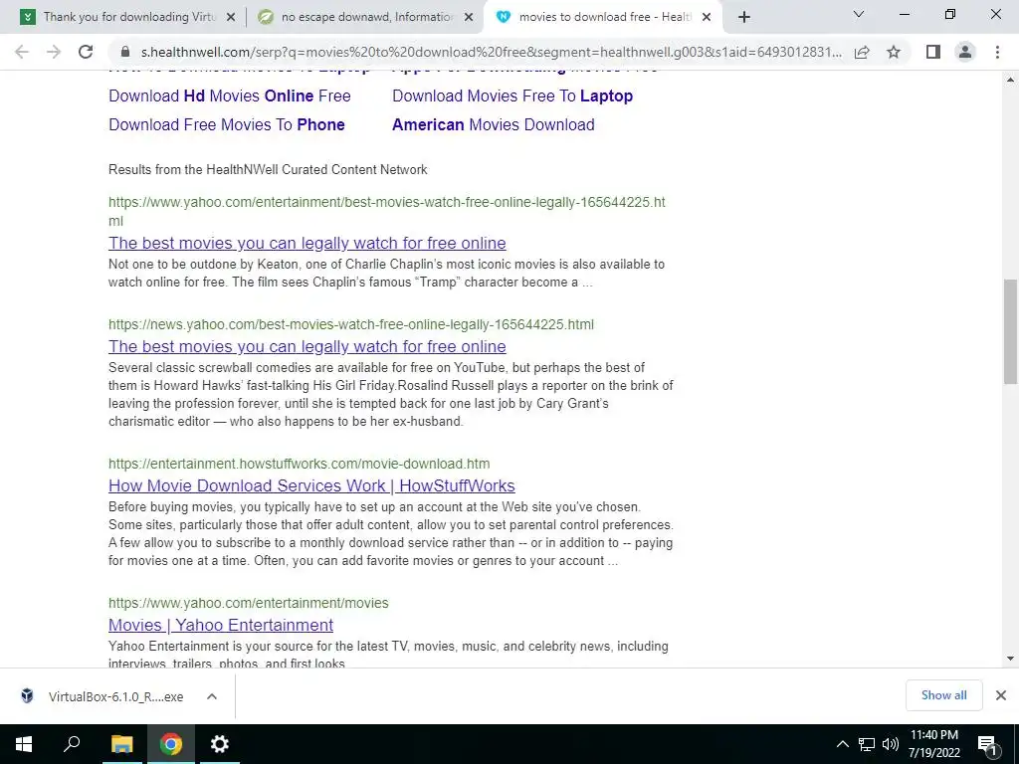Click the www.yahoo.com best-movies green URL

[x=387, y=211]
